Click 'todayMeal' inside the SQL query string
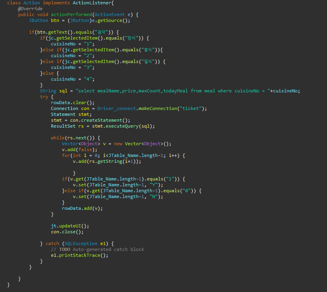Image resolution: width=327 pixels, height=292 pixels. pyautogui.click(x=175, y=91)
